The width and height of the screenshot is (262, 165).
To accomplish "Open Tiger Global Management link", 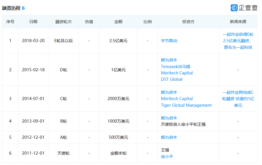I will pyautogui.click(x=186, y=105).
